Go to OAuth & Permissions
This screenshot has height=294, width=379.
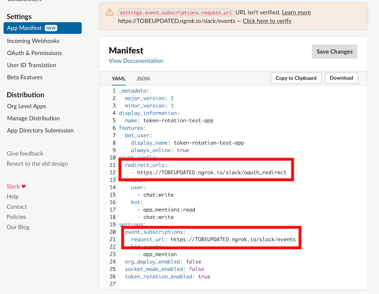34,53
